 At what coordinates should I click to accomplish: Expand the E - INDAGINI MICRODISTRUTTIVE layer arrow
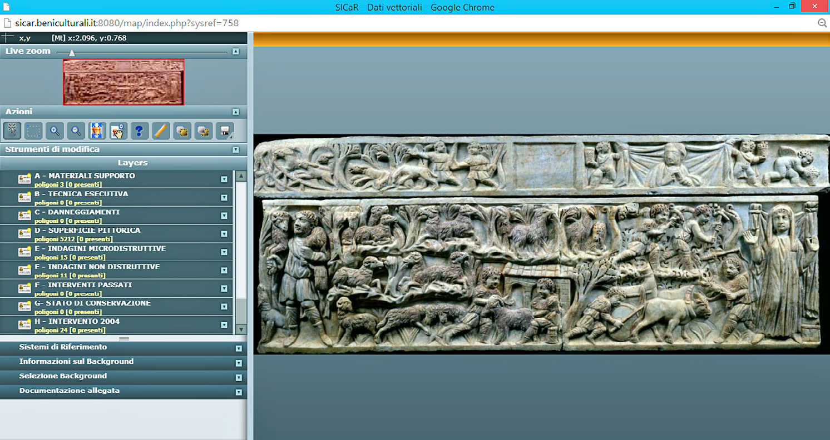click(x=224, y=252)
